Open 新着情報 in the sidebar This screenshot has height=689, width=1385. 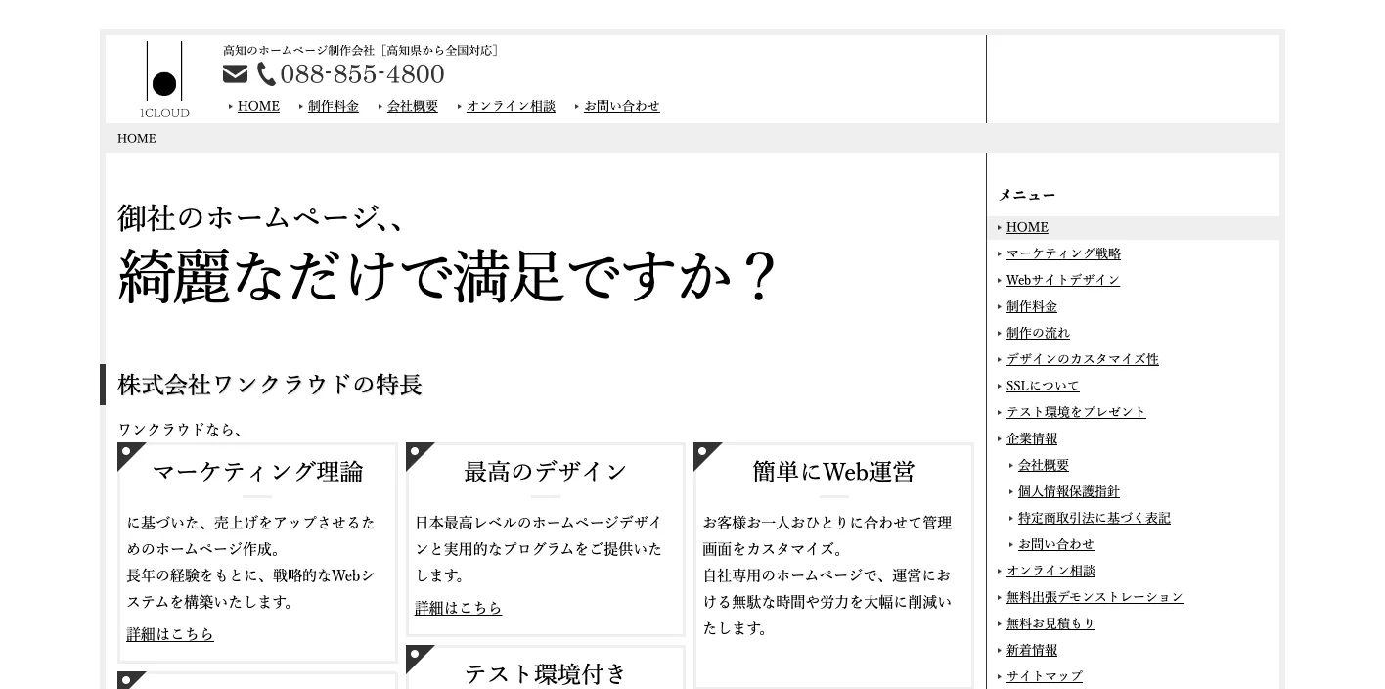coord(1032,650)
